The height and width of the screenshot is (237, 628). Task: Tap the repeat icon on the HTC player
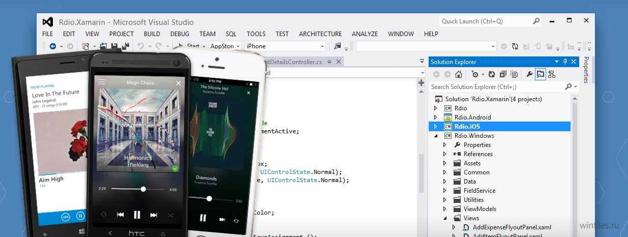[x=104, y=215]
